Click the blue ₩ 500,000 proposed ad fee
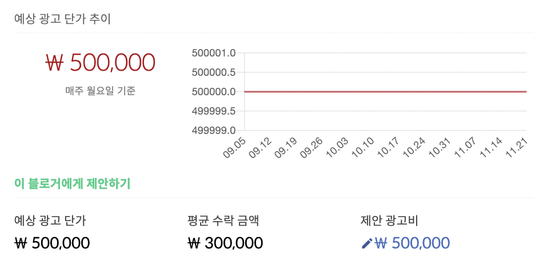Viewport: 543px width, 269px height. click(412, 243)
